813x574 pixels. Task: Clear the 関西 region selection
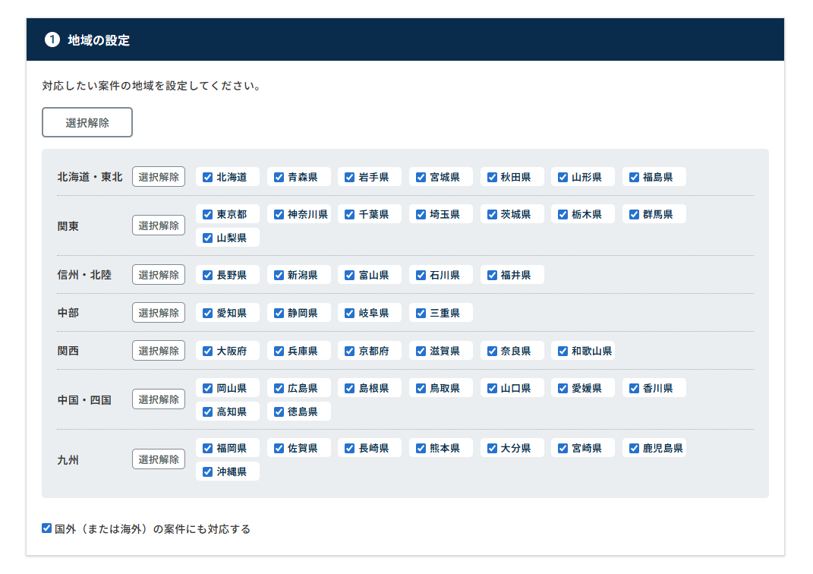[x=159, y=351]
